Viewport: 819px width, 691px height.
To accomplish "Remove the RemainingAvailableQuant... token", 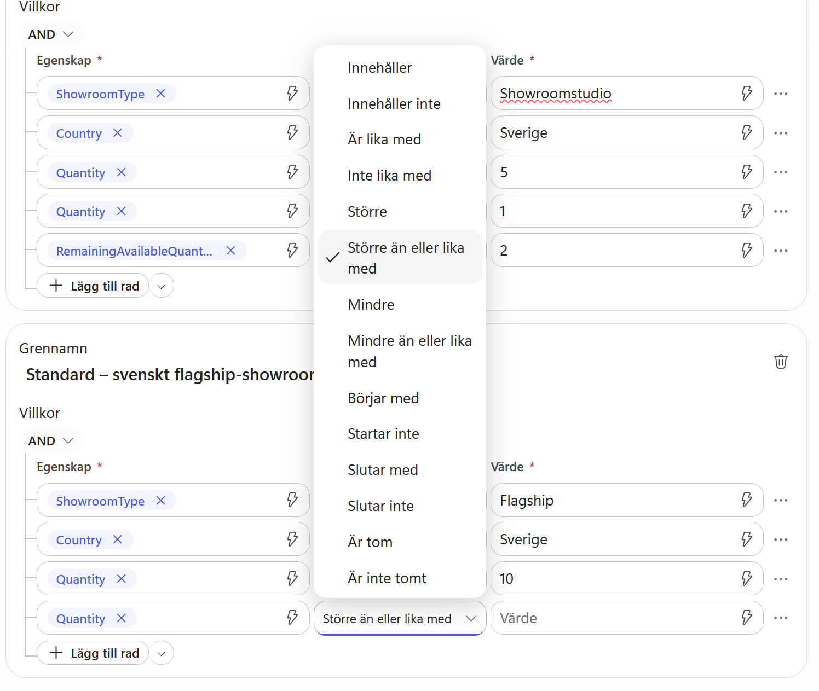I will pyautogui.click(x=231, y=251).
